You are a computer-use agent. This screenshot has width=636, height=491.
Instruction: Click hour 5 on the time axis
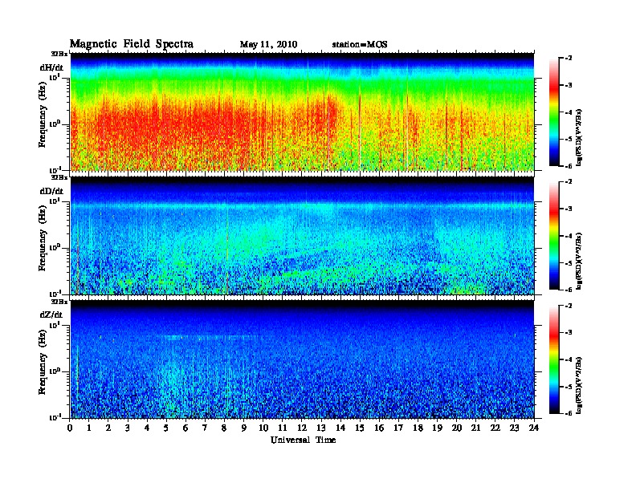166,428
